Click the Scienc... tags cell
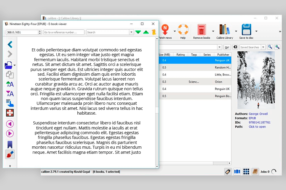286x190 pixels. tap(194, 82)
